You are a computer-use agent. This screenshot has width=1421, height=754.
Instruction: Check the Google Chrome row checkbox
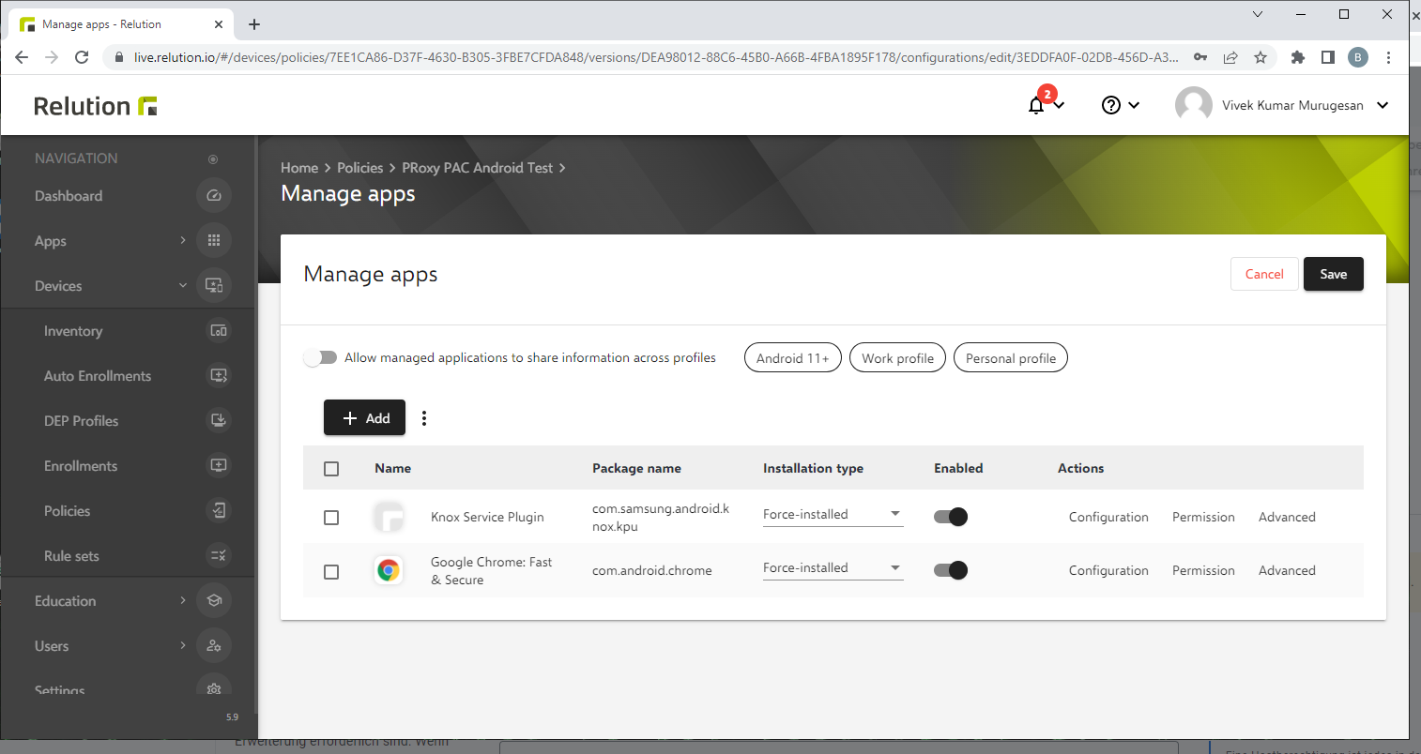[331, 571]
